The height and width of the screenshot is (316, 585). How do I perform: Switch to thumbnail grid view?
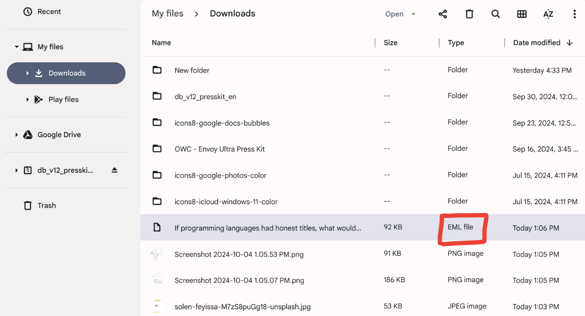tap(522, 14)
